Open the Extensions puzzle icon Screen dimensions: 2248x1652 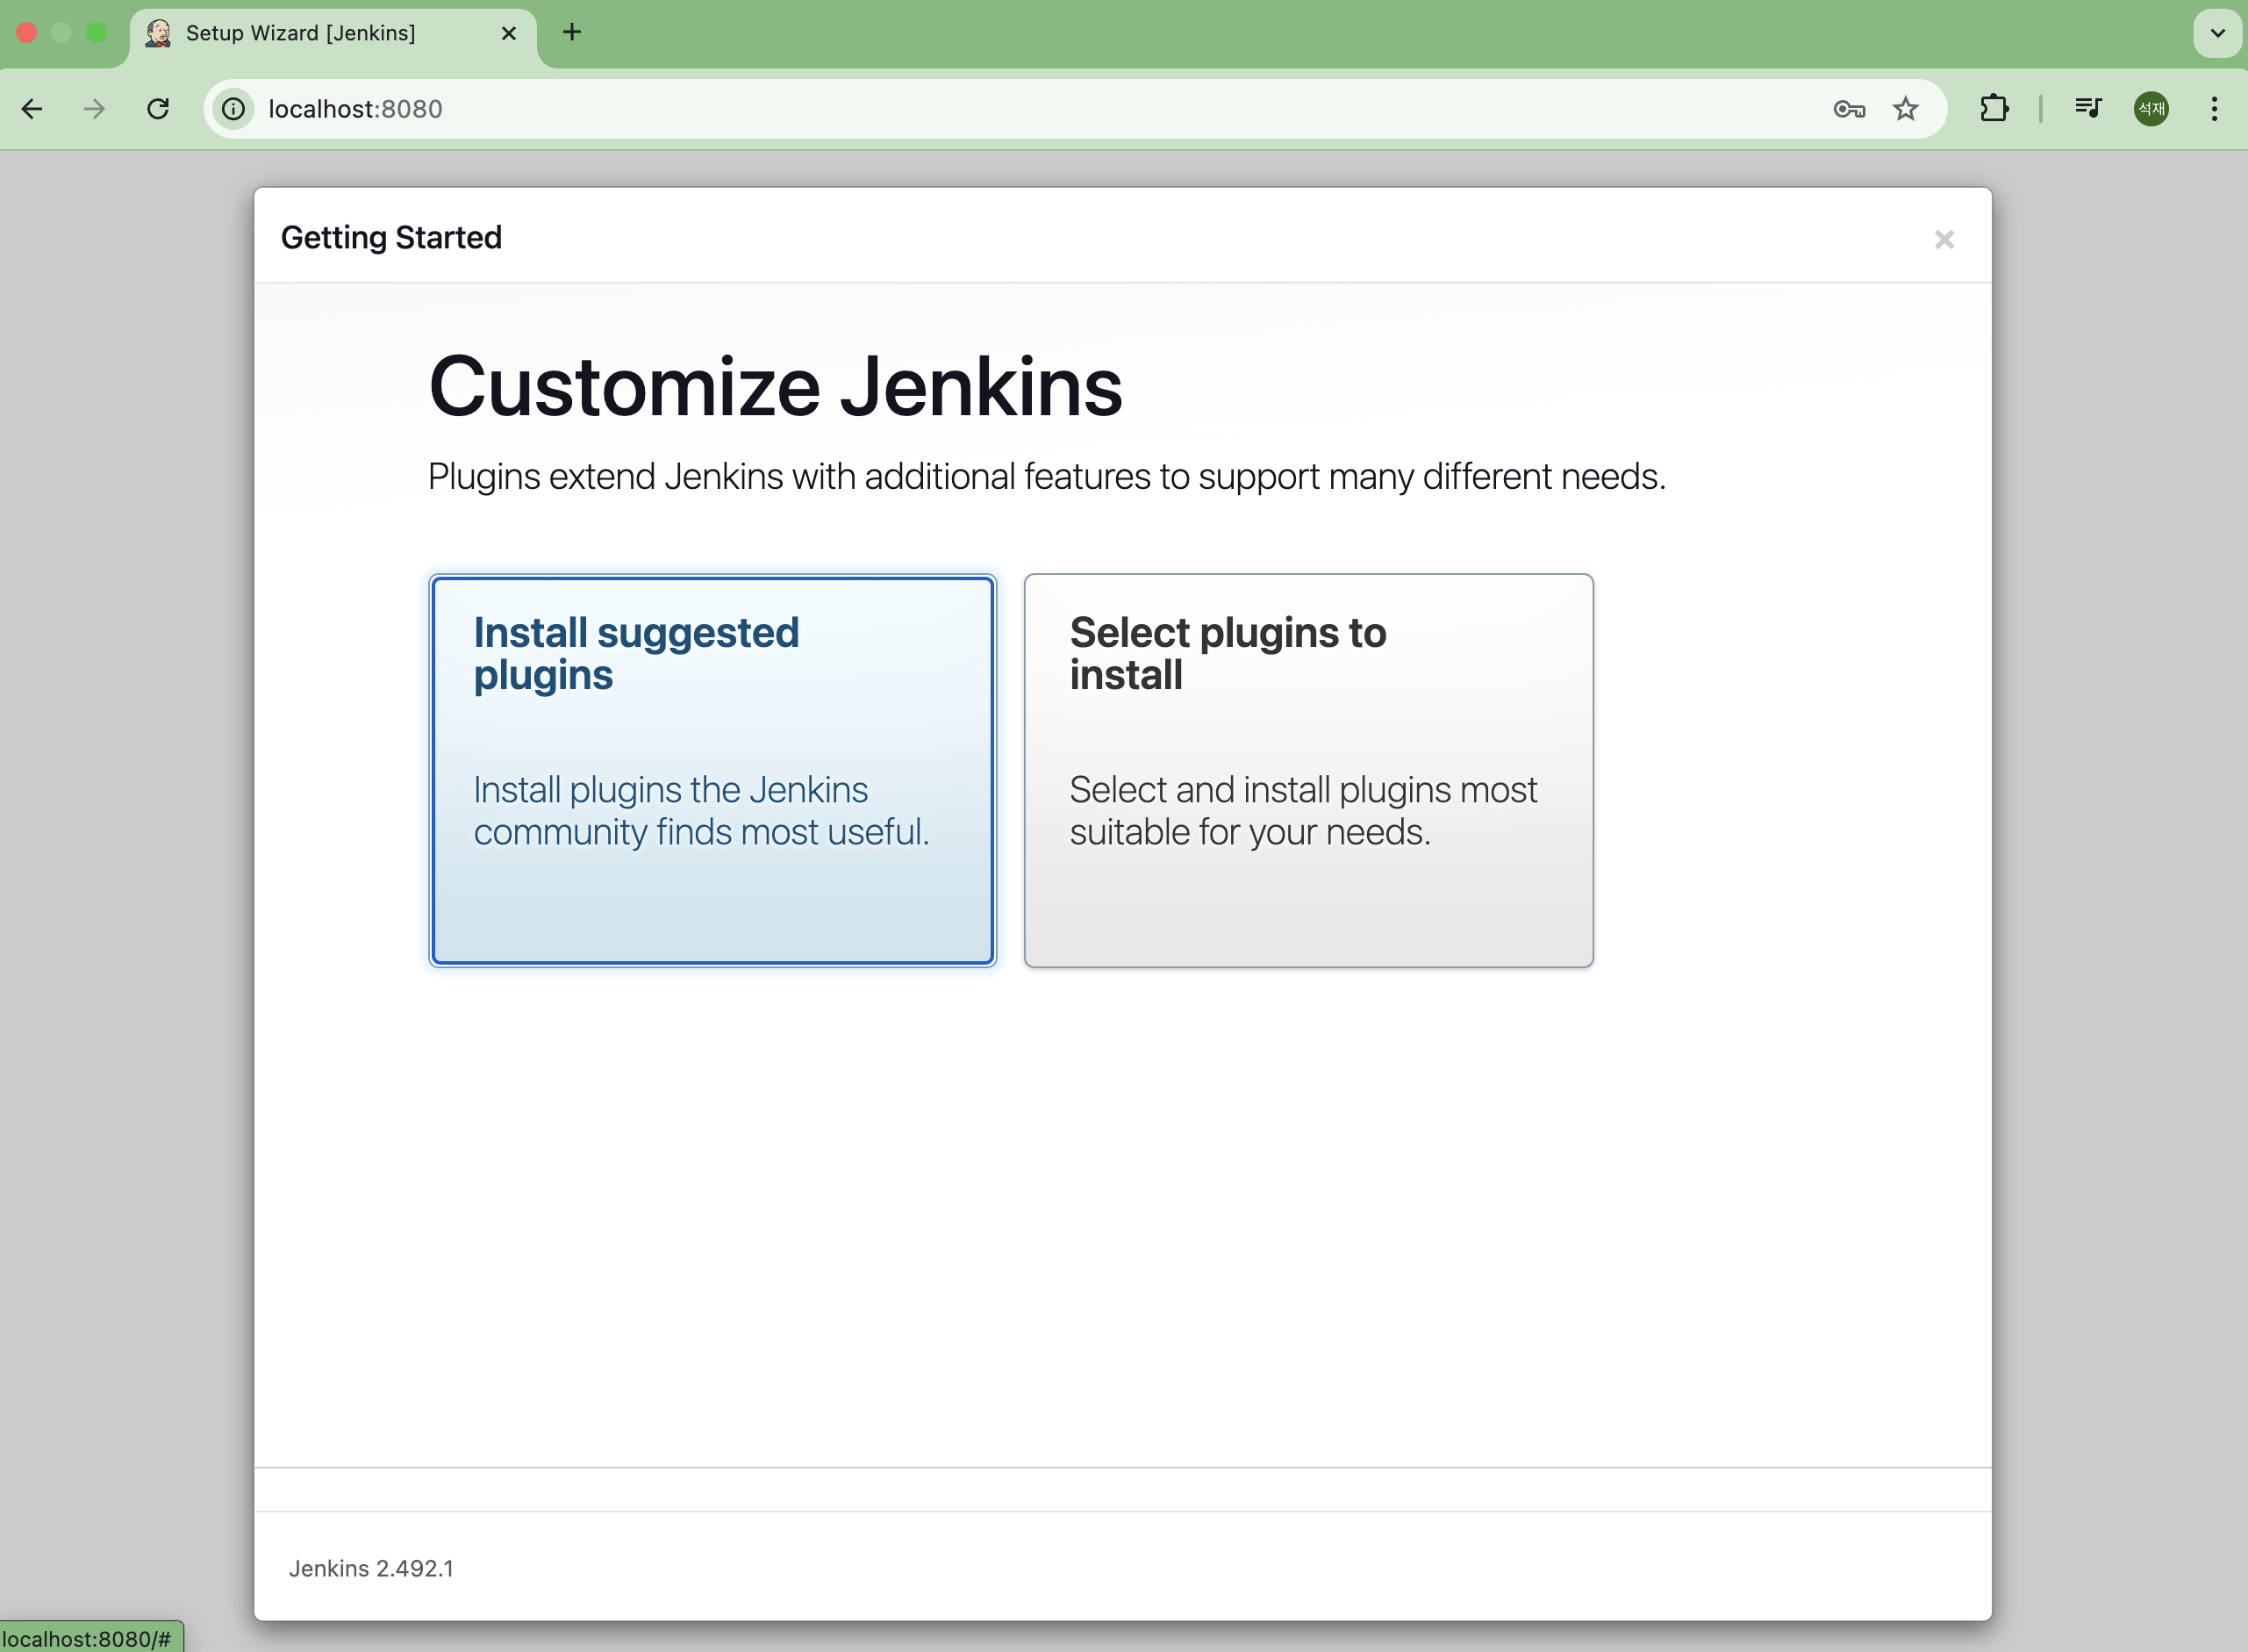tap(1994, 109)
